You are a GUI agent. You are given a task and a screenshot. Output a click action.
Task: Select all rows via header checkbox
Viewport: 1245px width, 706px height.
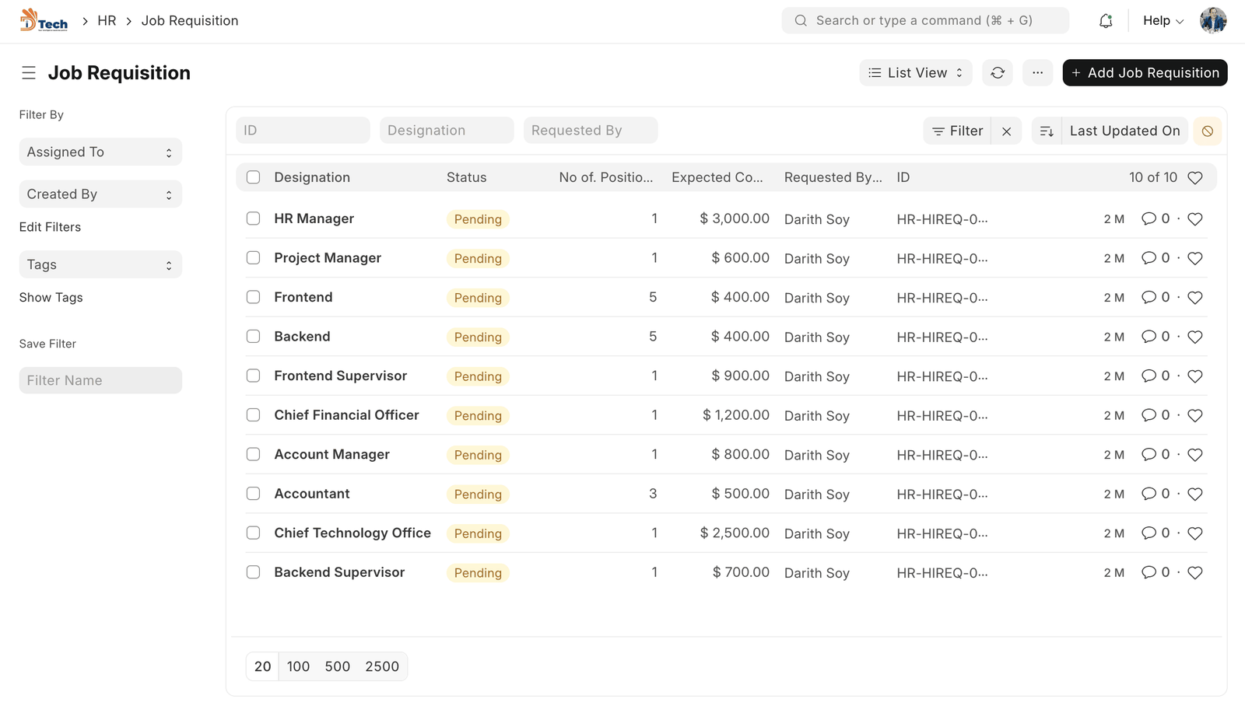coord(253,177)
